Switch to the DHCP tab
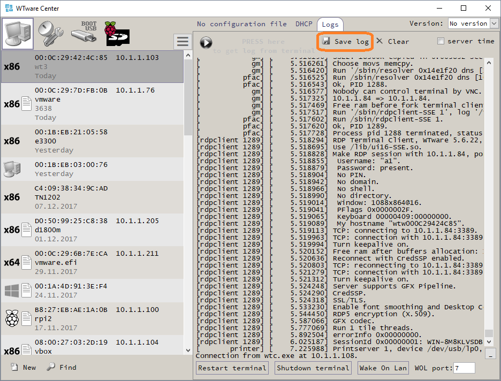Screen dimensions: 501x381 coord(305,24)
